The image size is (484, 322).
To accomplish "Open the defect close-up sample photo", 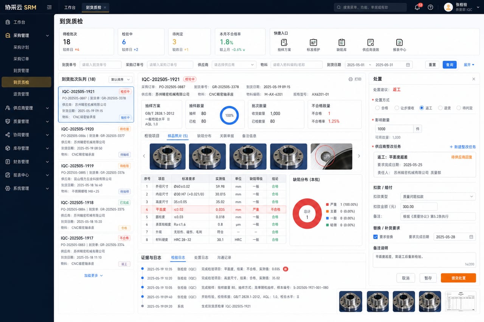I will pyautogui.click(x=331, y=156).
